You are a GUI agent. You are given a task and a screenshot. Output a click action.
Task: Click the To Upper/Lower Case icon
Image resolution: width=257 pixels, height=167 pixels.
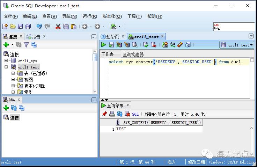click(x=172, y=45)
